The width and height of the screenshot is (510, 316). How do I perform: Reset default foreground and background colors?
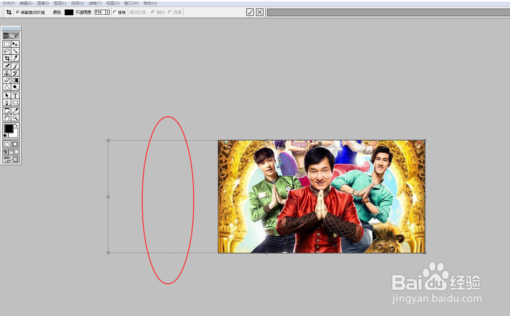tap(5, 136)
